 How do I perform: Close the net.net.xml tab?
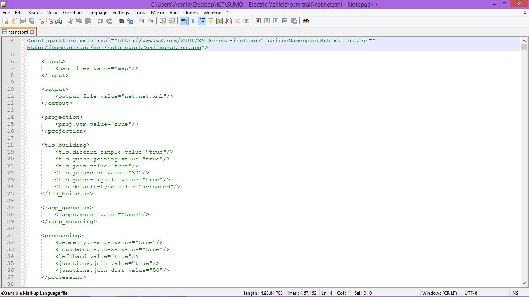32,32
